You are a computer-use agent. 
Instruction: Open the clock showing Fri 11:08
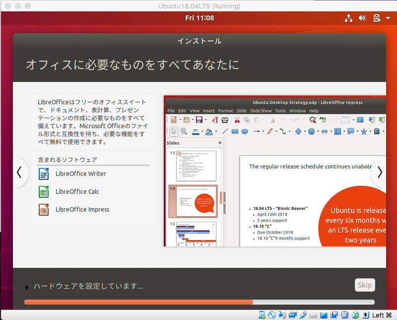tap(199, 18)
